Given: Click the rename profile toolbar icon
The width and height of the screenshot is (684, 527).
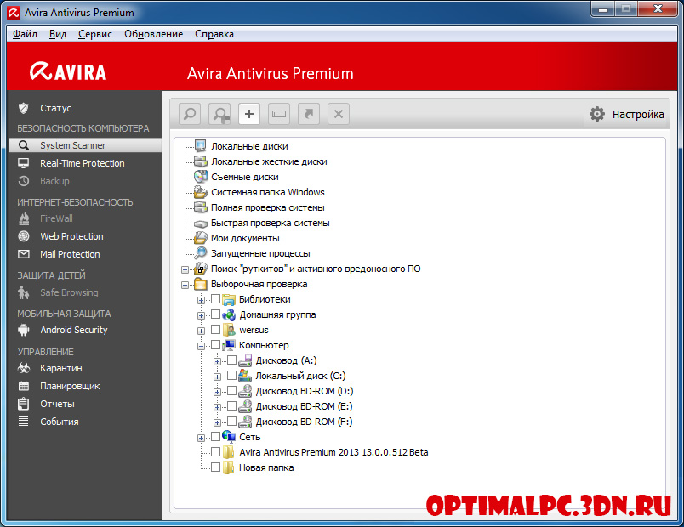Looking at the screenshot, I should [x=279, y=114].
